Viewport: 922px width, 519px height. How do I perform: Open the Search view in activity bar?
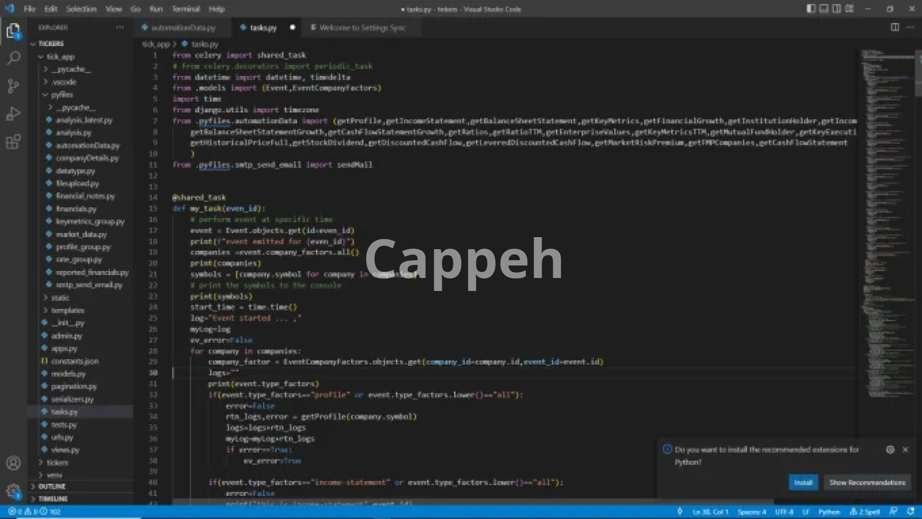13,58
